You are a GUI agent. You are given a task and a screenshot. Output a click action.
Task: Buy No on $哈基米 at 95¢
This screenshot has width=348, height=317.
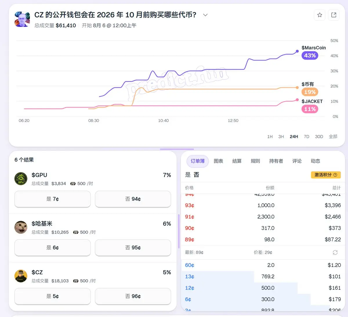133,248
